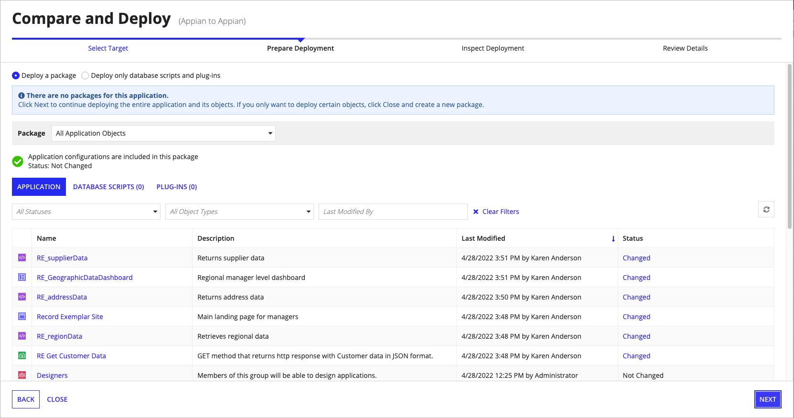This screenshot has height=418, width=794.
Task: Click the expression rule icon beside RE_regionData
Action: (22, 336)
